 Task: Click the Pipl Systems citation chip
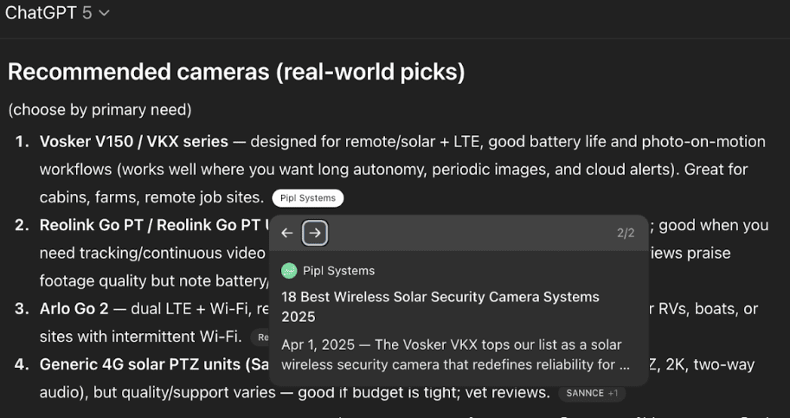coord(307,198)
